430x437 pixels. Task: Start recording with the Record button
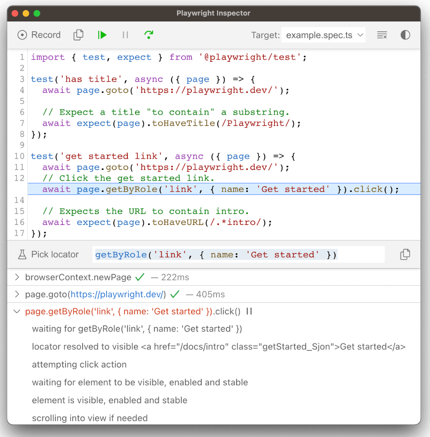pos(38,35)
